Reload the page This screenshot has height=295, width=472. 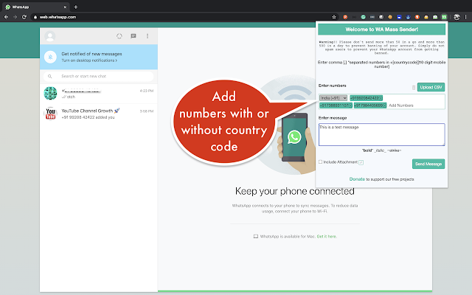click(24, 17)
